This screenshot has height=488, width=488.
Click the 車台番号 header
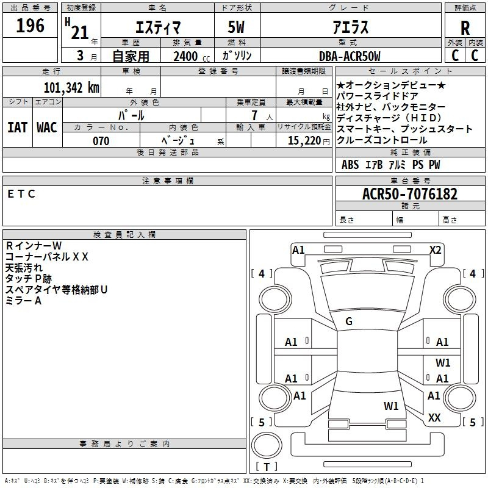(x=410, y=181)
